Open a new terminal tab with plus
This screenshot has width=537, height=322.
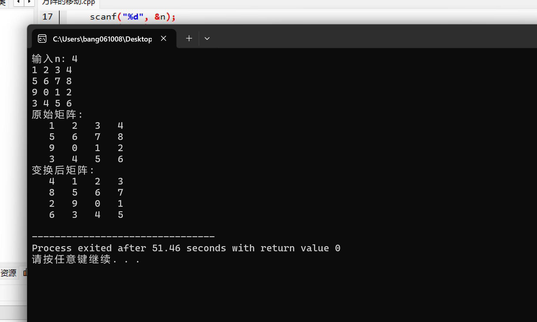click(189, 39)
